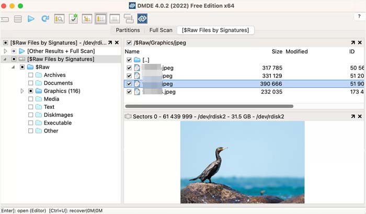Close the jpeg file list panel
Viewport: 366px width, 214px height.
(x=360, y=42)
